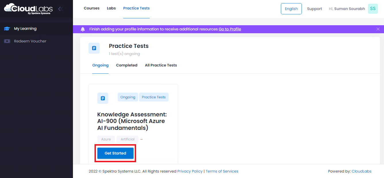Image resolution: width=384 pixels, height=178 pixels.
Task: Switch to the Completed tab
Action: (127, 65)
